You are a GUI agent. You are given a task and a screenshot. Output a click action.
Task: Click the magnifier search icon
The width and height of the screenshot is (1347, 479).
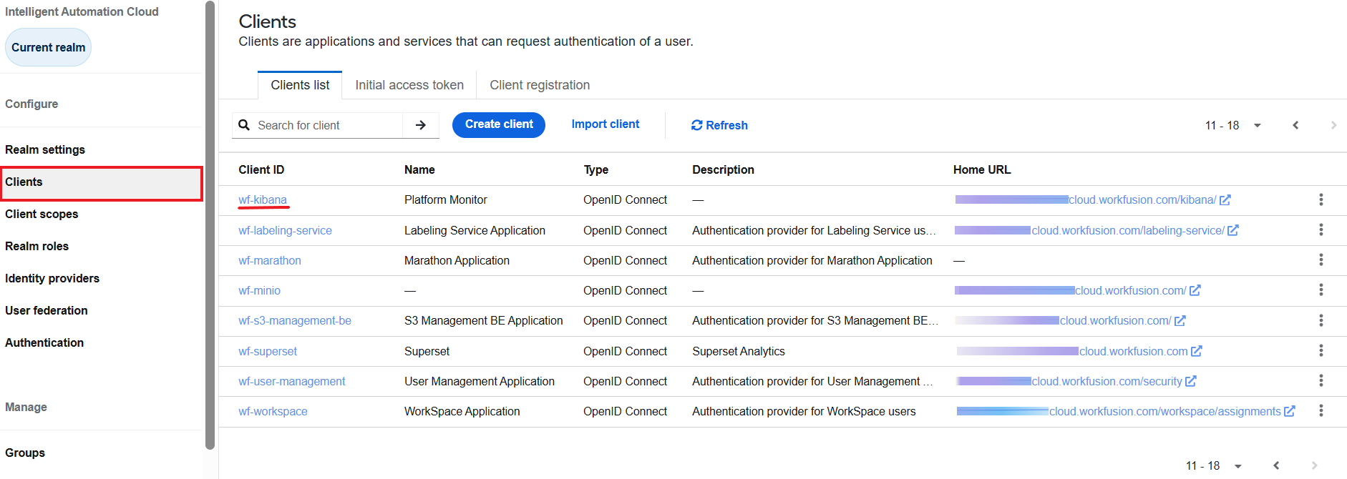pos(244,125)
